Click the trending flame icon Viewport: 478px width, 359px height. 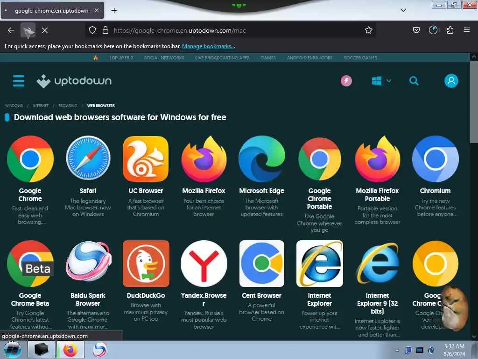coord(95,57)
